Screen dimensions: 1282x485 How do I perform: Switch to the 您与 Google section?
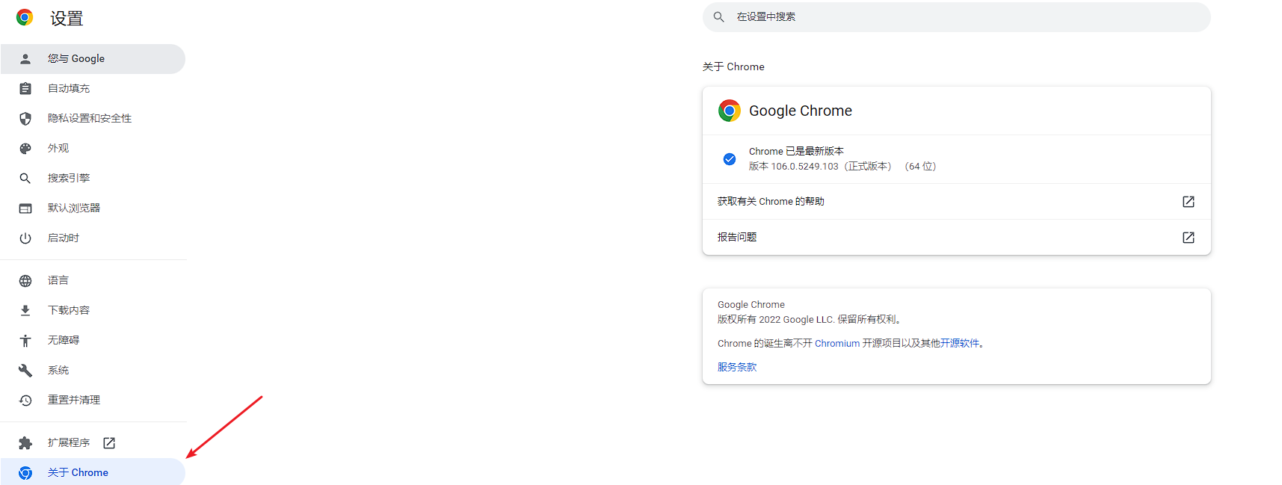click(x=75, y=58)
